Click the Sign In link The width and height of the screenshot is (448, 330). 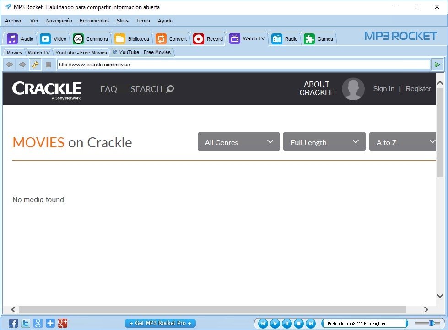click(384, 89)
